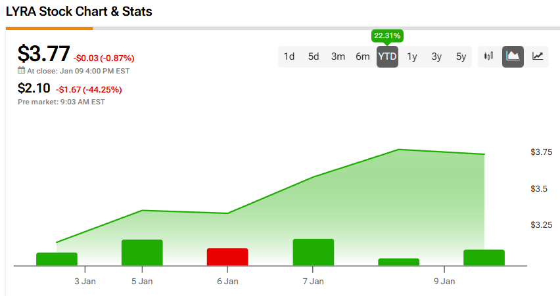Choose the YTD time range

(387, 56)
